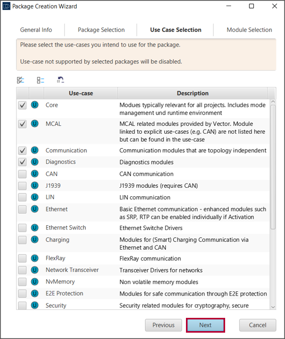
Task: Click the U icon beside FlexRay
Action: (x=34, y=258)
